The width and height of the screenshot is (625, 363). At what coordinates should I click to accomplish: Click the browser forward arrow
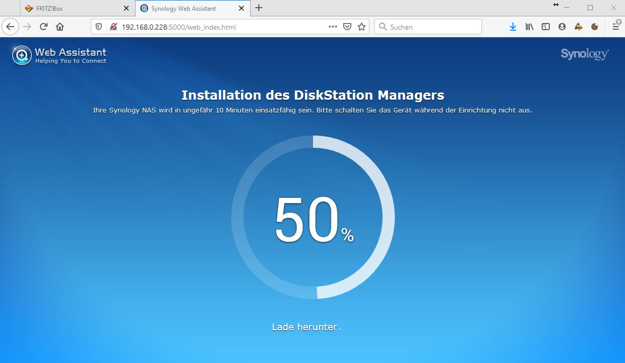[x=27, y=27]
